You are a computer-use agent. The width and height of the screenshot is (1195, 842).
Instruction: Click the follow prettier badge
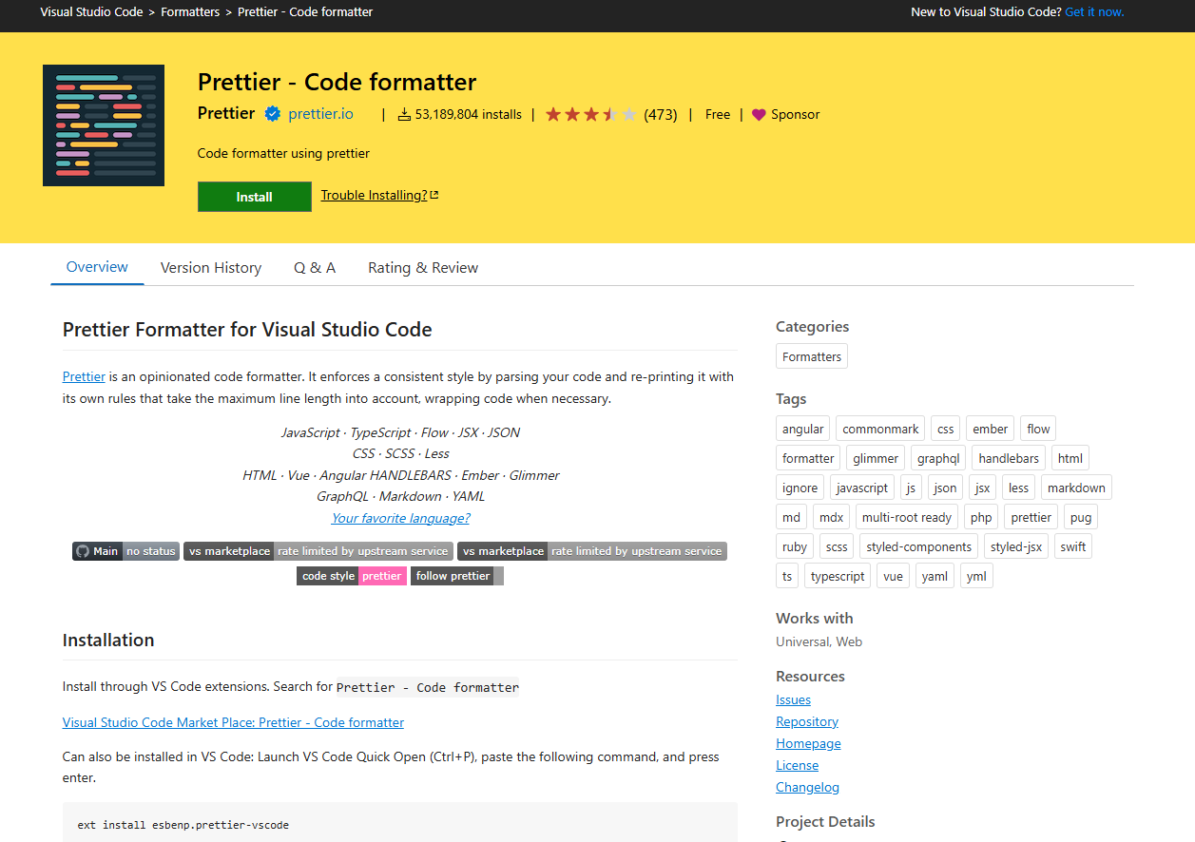coord(457,576)
